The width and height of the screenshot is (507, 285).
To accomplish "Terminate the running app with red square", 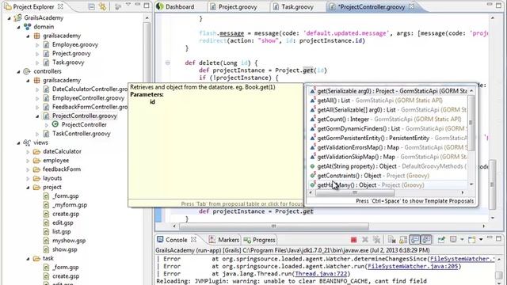I will click(x=353, y=240).
